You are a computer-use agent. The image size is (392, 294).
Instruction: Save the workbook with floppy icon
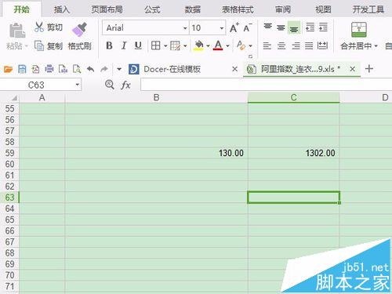[x=22, y=69]
